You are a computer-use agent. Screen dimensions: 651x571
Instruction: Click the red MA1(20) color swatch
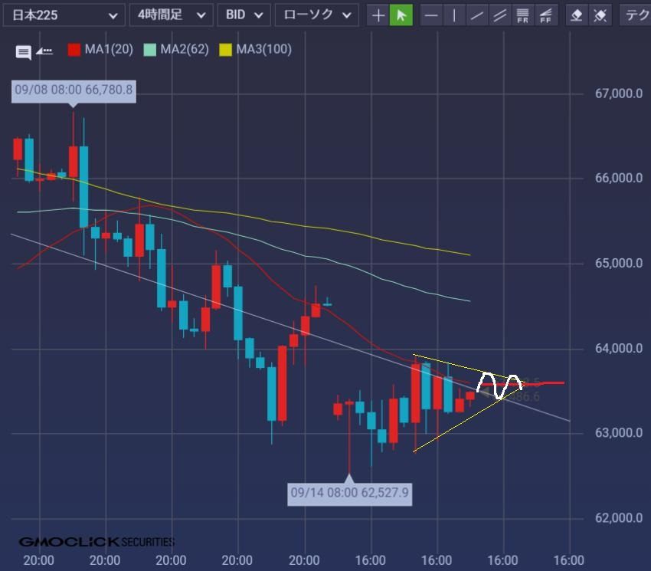[74, 50]
